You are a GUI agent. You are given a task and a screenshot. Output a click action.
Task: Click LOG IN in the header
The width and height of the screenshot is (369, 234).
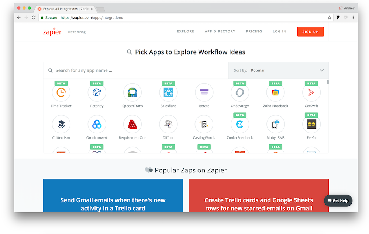[x=280, y=31]
